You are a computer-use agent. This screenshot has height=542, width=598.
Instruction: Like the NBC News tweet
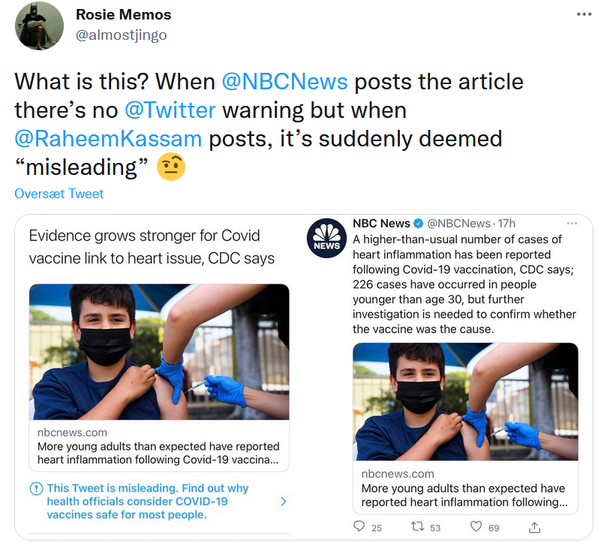pyautogui.click(x=475, y=527)
